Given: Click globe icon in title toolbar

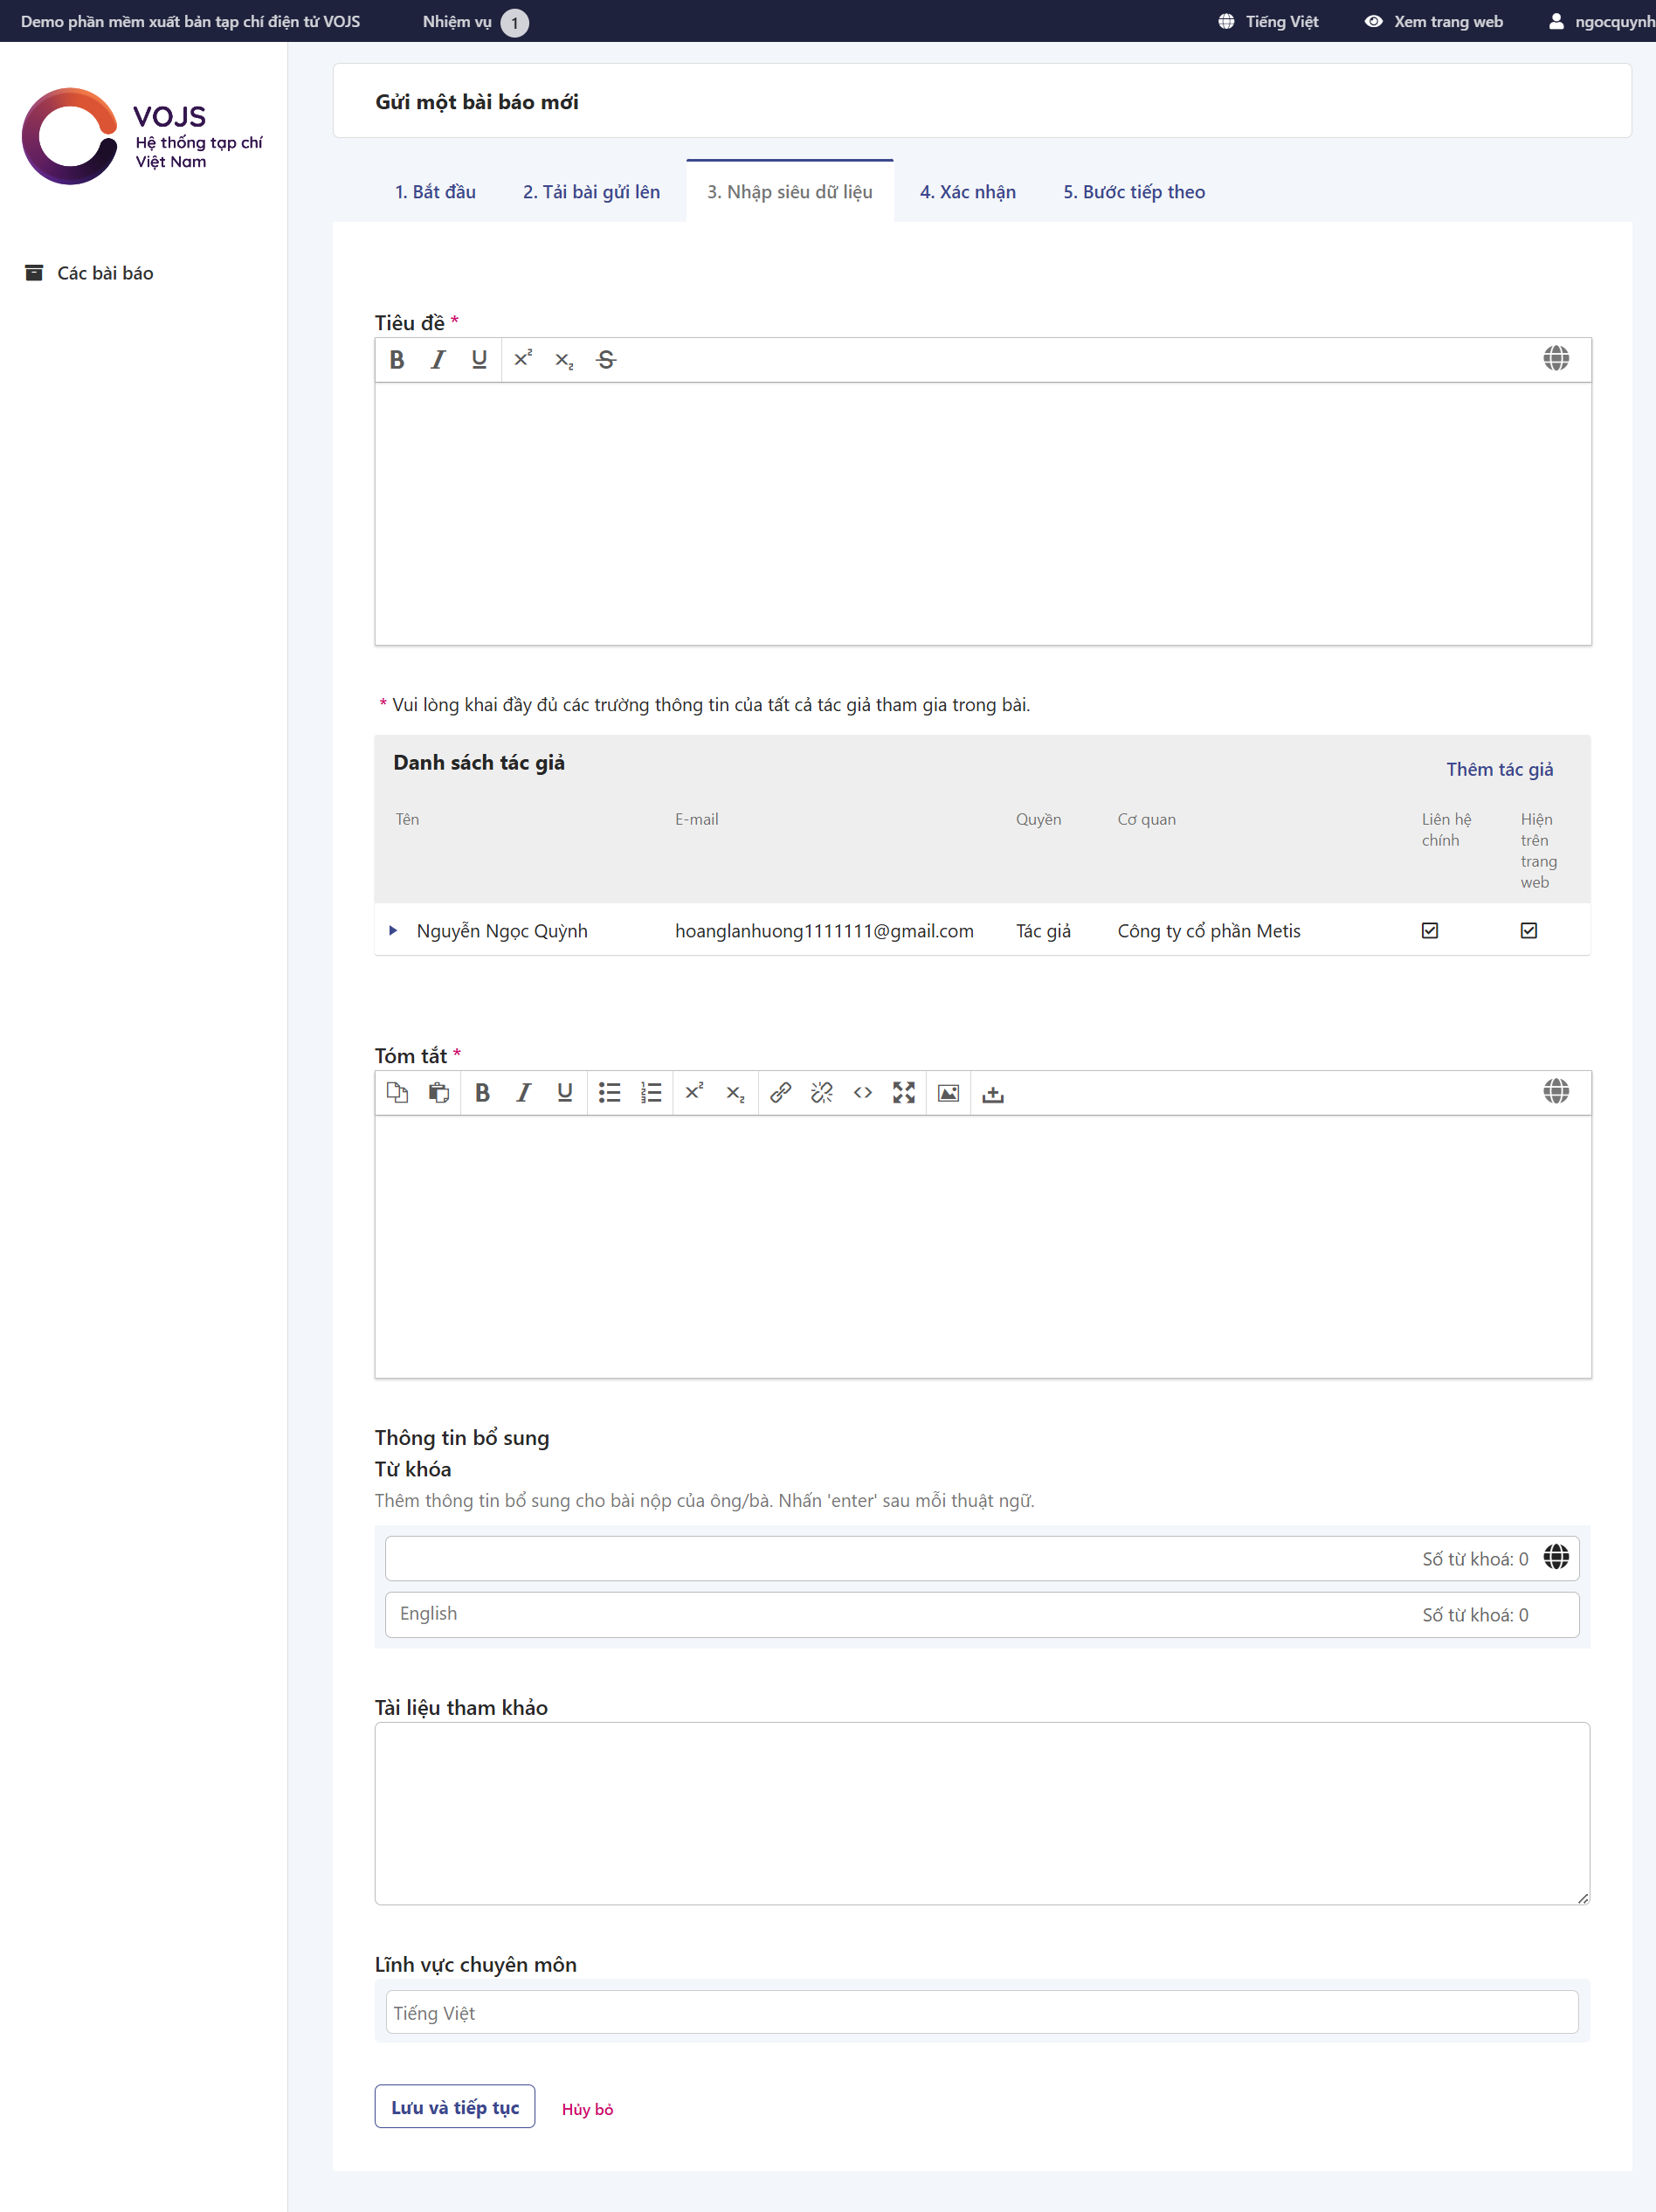Looking at the screenshot, I should pos(1555,359).
